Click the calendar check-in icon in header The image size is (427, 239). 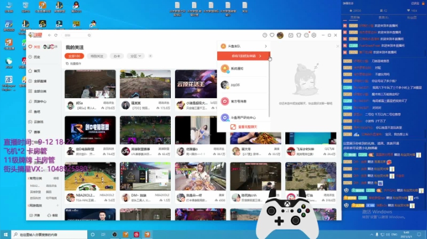291,35
